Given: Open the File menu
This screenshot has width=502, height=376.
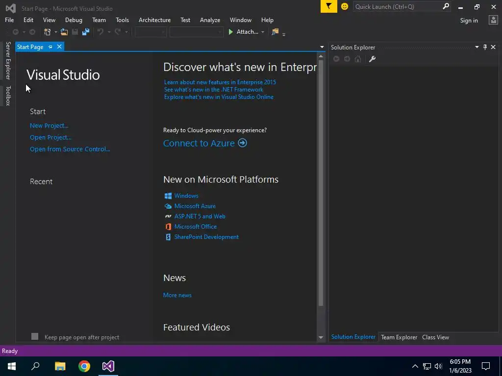Looking at the screenshot, I should pyautogui.click(x=9, y=20).
